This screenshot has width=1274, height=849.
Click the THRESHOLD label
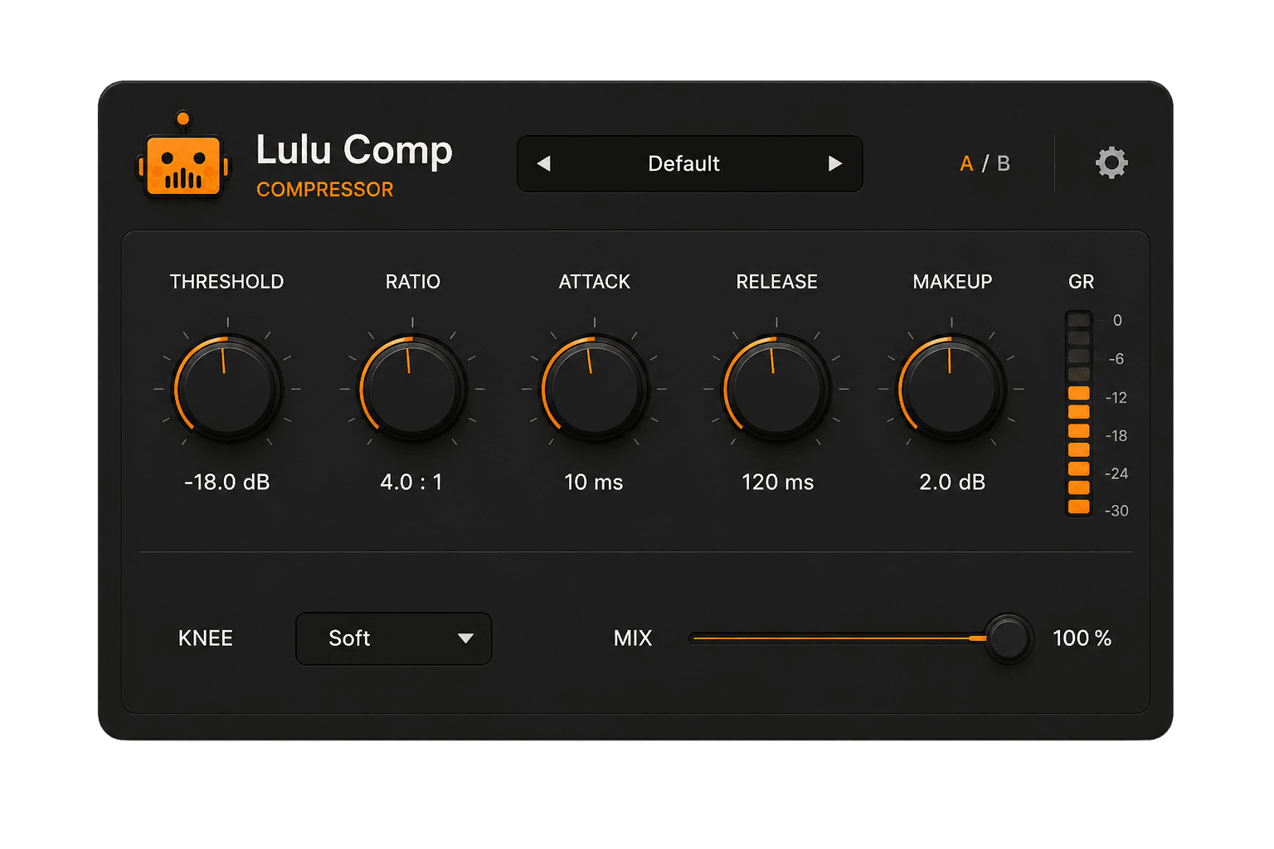tap(226, 282)
